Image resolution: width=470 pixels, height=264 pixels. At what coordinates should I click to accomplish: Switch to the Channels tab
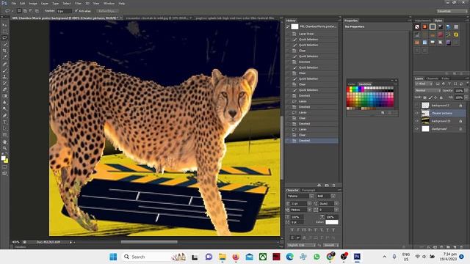[432, 78]
